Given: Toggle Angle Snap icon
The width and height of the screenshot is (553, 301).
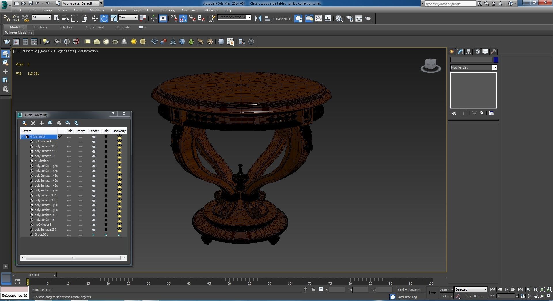Looking at the screenshot, I should coord(183,18).
